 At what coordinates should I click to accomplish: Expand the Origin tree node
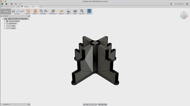[x=5, y=26]
